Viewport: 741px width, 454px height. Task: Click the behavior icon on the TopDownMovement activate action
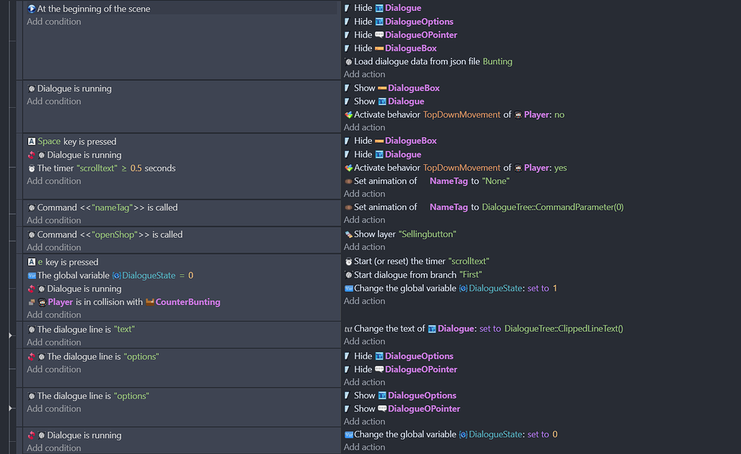tap(348, 114)
